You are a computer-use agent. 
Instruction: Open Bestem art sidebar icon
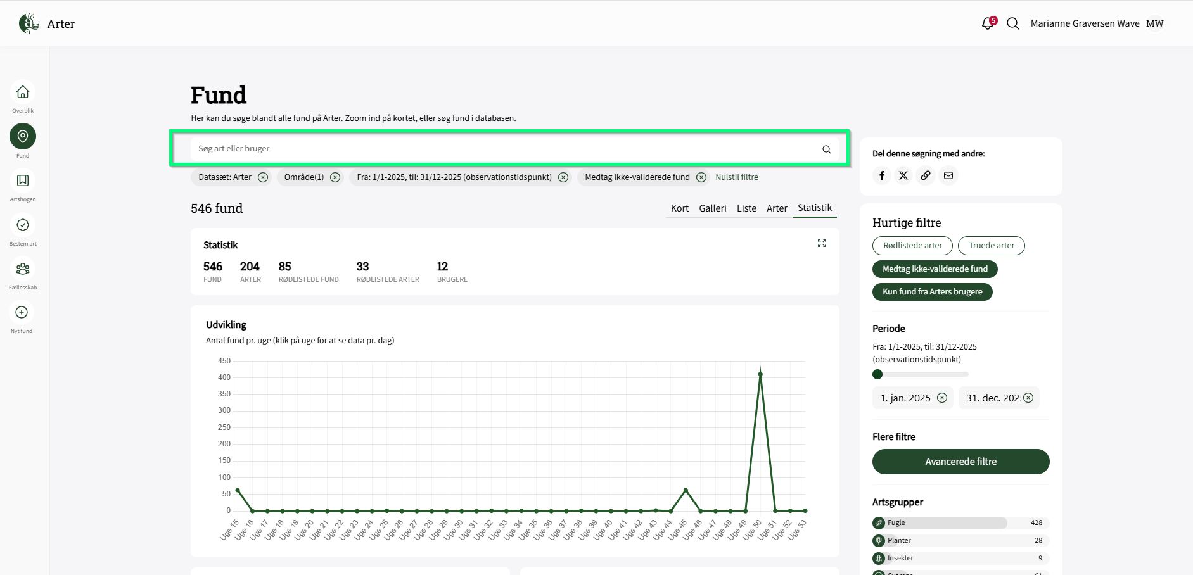pyautogui.click(x=23, y=225)
